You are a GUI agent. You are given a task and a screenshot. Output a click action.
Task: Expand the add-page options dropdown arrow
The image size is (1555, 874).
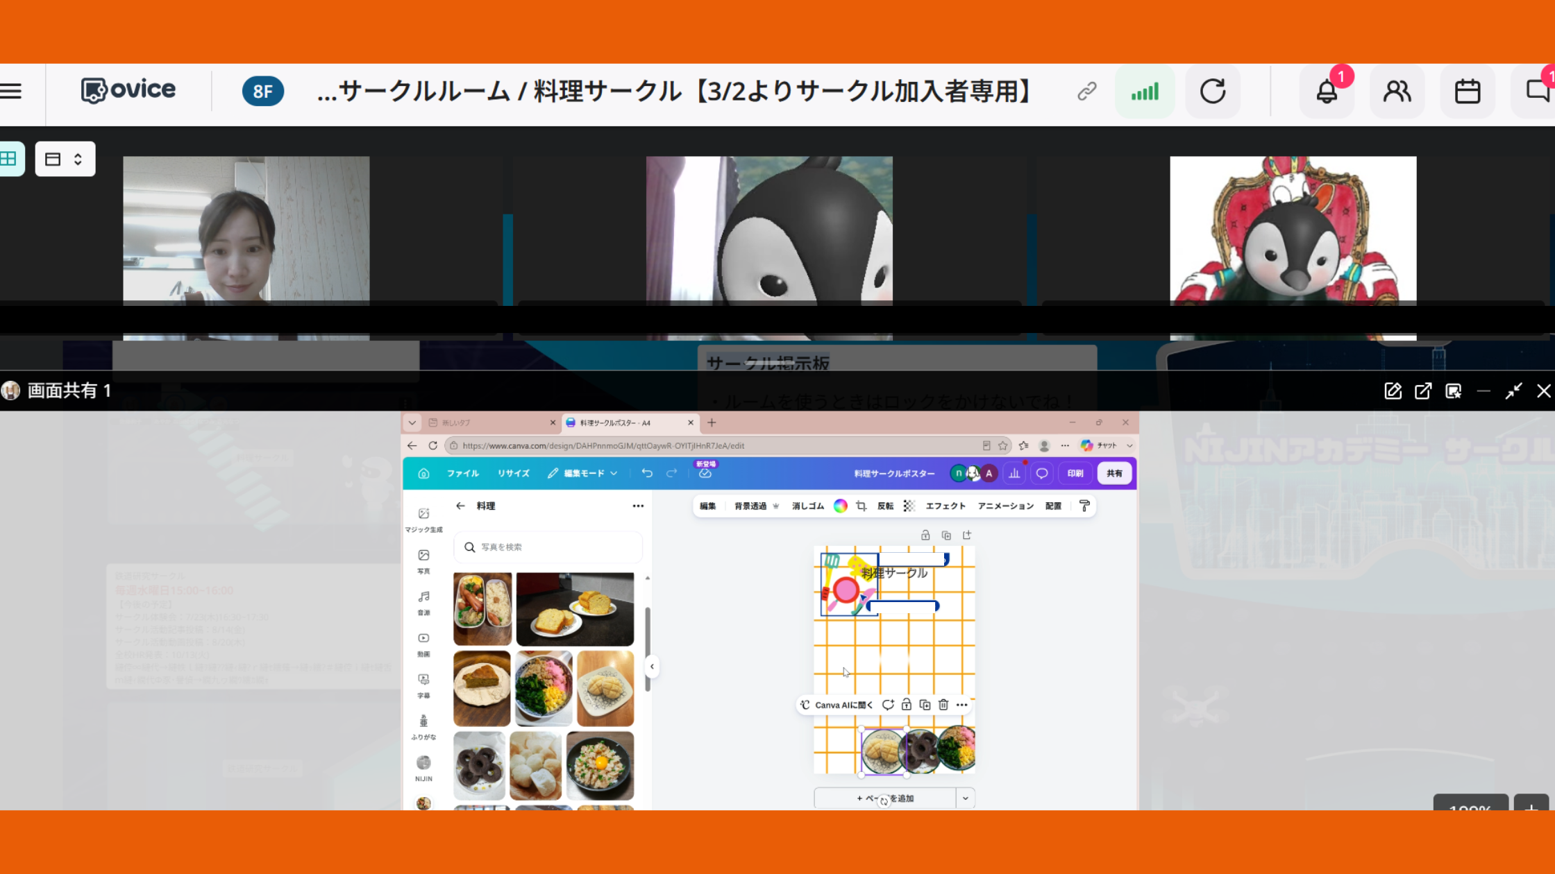pos(966,798)
